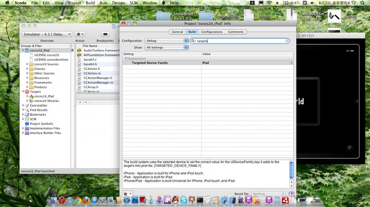
Task: Expand the cocos2d Sources group
Action: pos(27,64)
